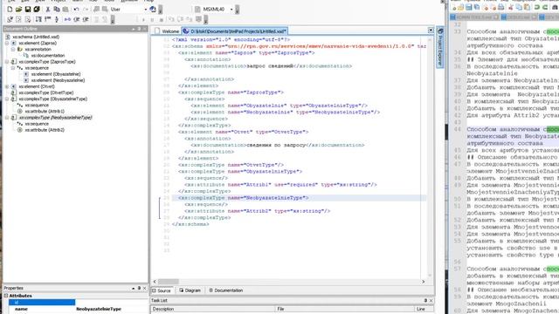Screen dimensions: 559x314
Task: Collapse the xs:annotation node
Action: tap(13, 49)
